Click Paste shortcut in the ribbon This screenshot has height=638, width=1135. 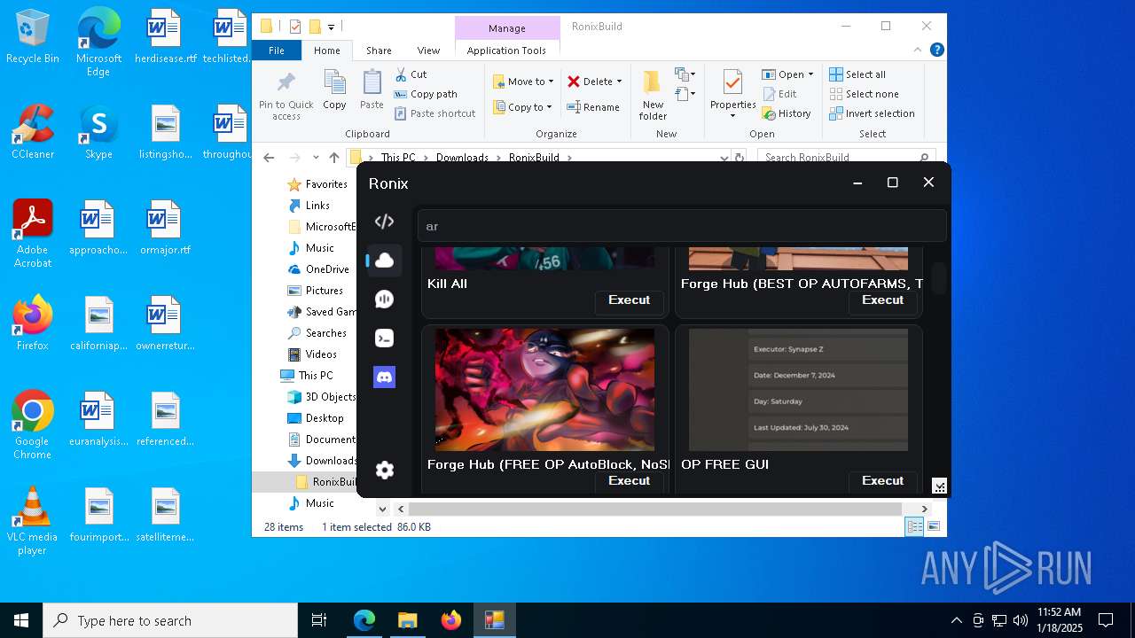point(435,113)
